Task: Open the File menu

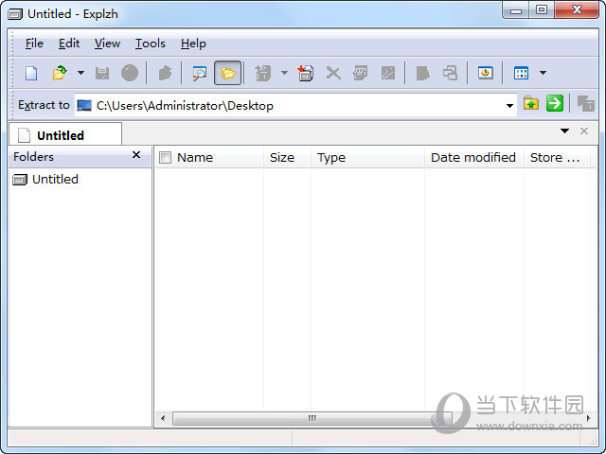Action: coord(34,44)
